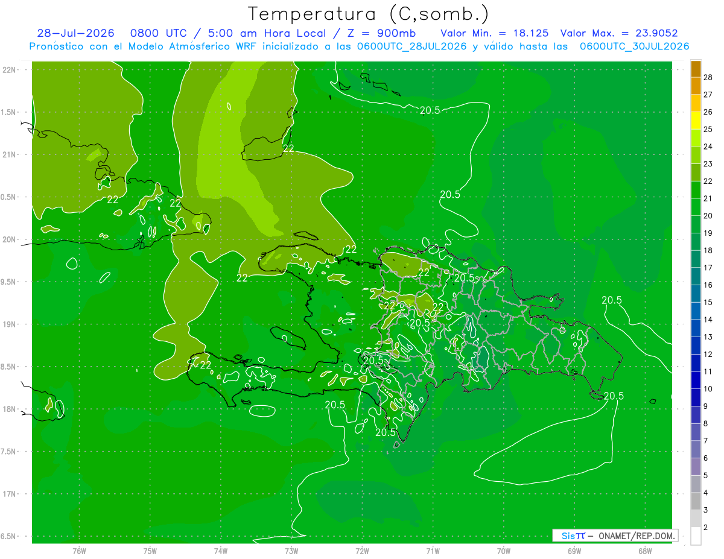Select the valid-until time "0600UTC_30JUL2026"
Image resolution: width=724 pixels, height=559 pixels.
[x=635, y=46]
